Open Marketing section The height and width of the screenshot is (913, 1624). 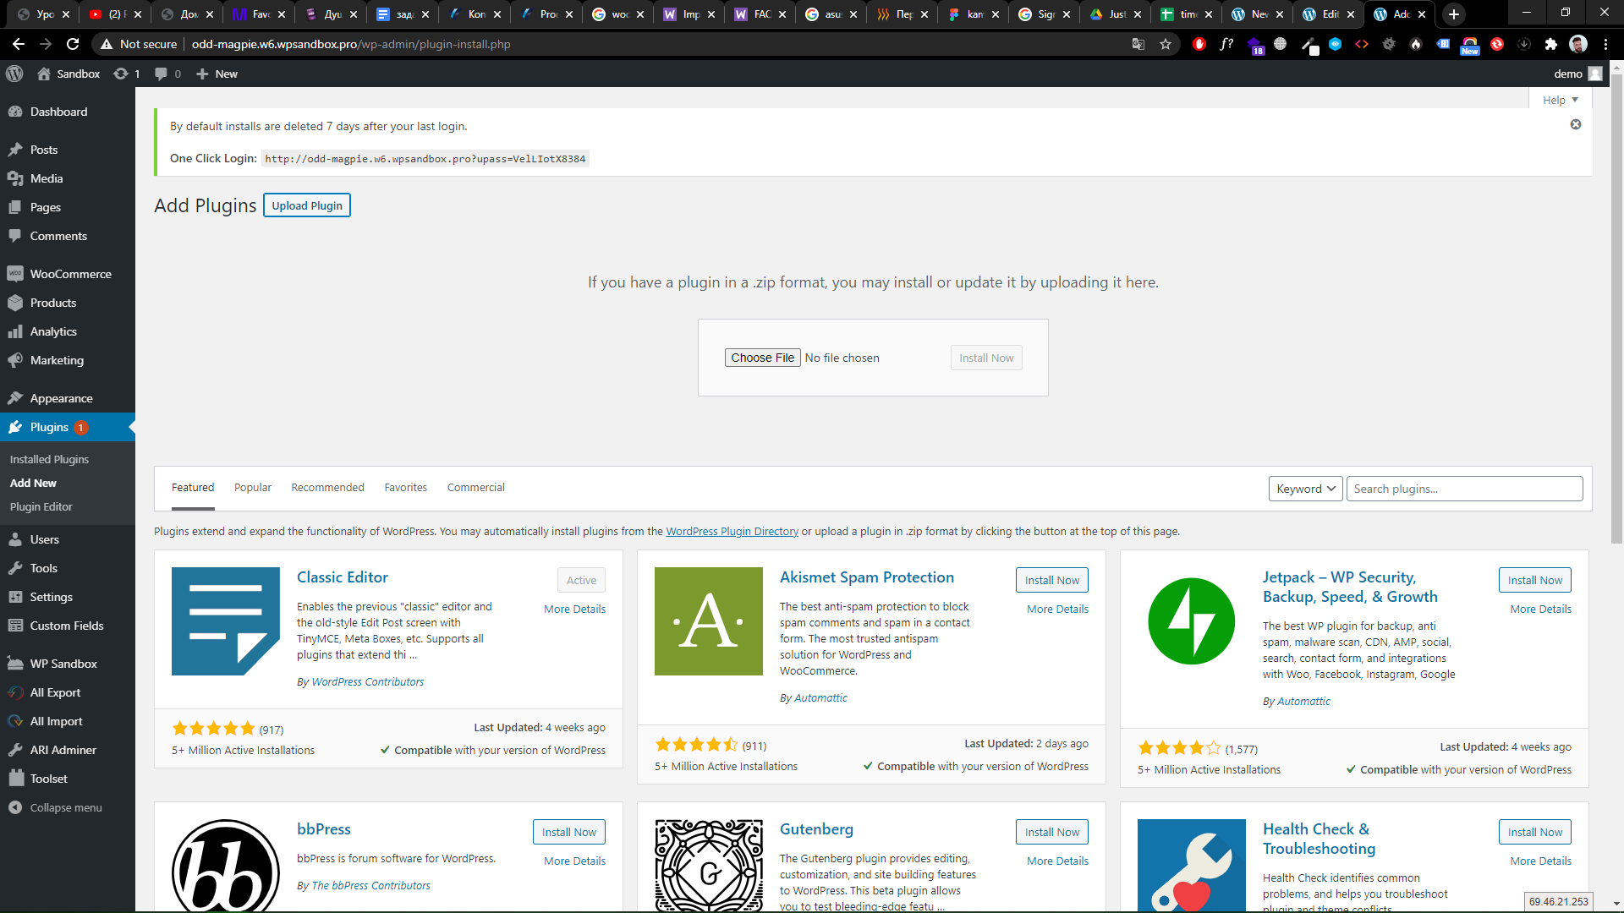pyautogui.click(x=57, y=360)
